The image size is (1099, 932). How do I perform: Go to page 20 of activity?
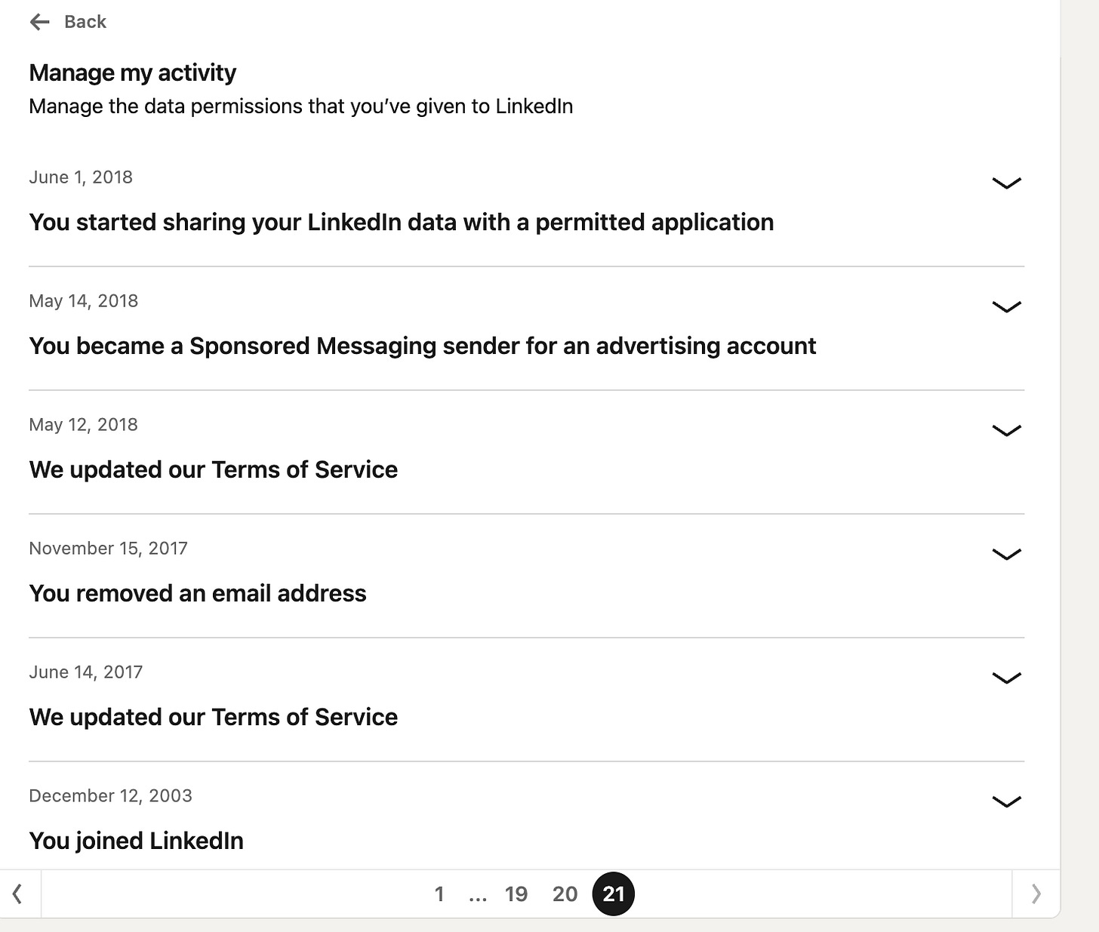565,894
